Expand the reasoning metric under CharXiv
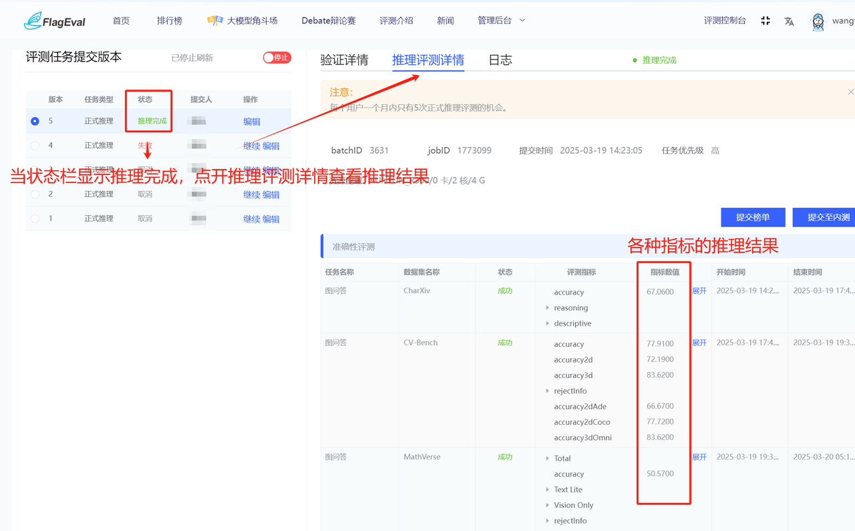855x531 pixels. tap(548, 308)
